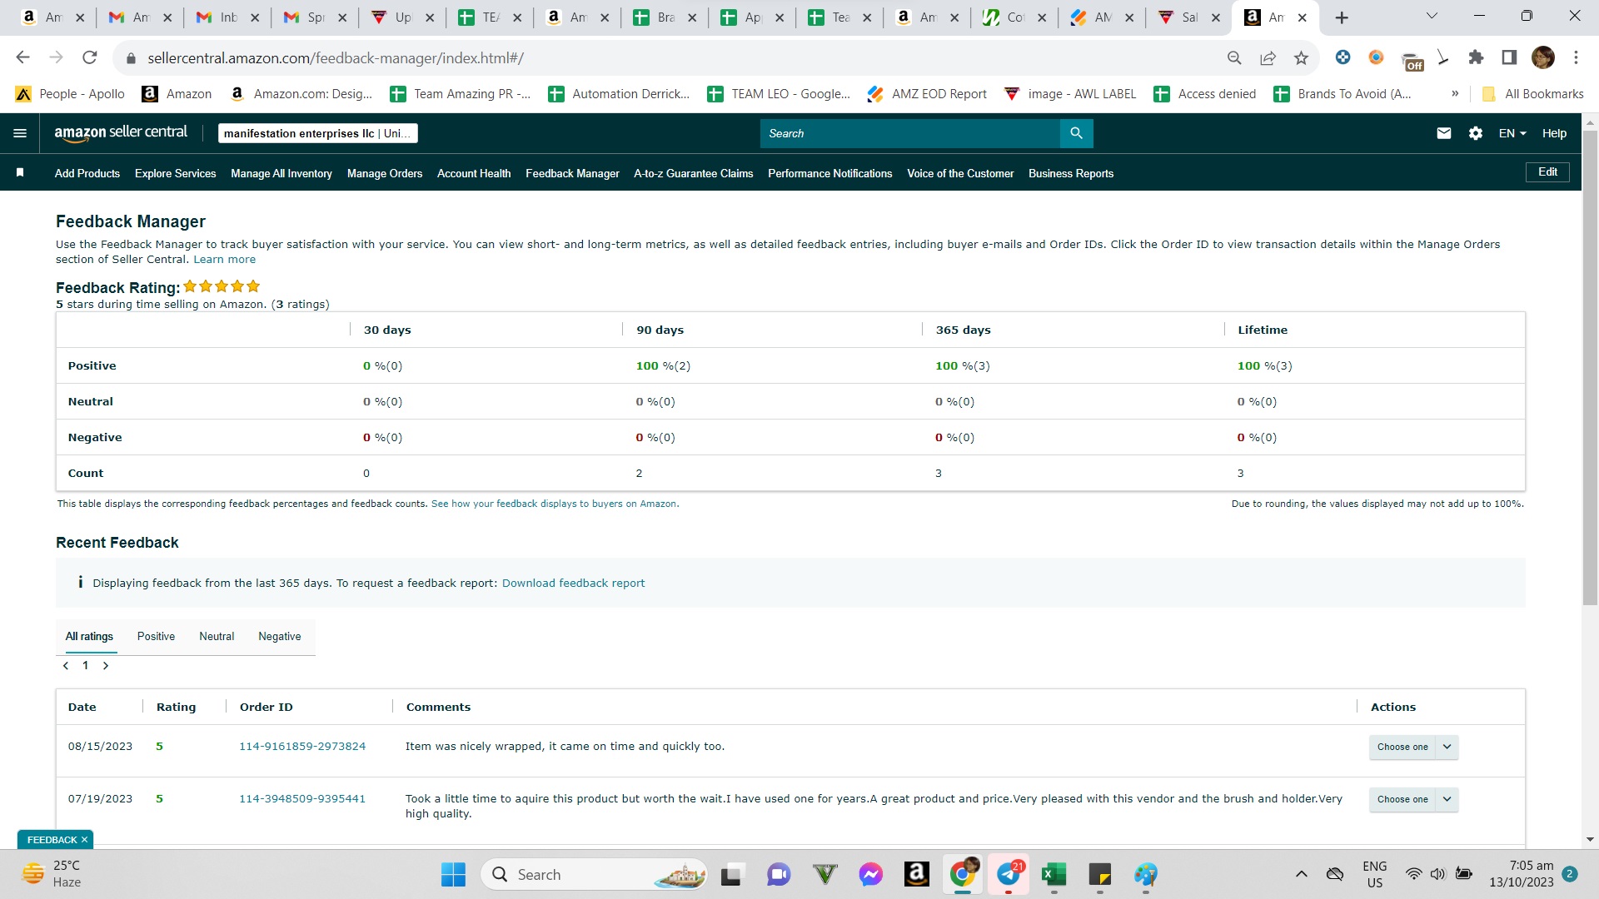Show hidden system tray icons

[1301, 874]
